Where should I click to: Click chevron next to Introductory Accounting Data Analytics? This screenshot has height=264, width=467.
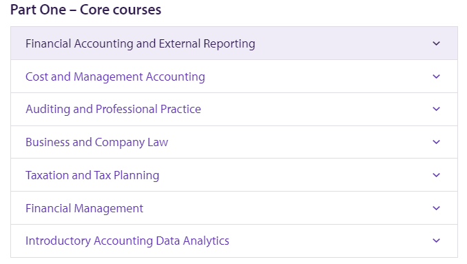436,241
